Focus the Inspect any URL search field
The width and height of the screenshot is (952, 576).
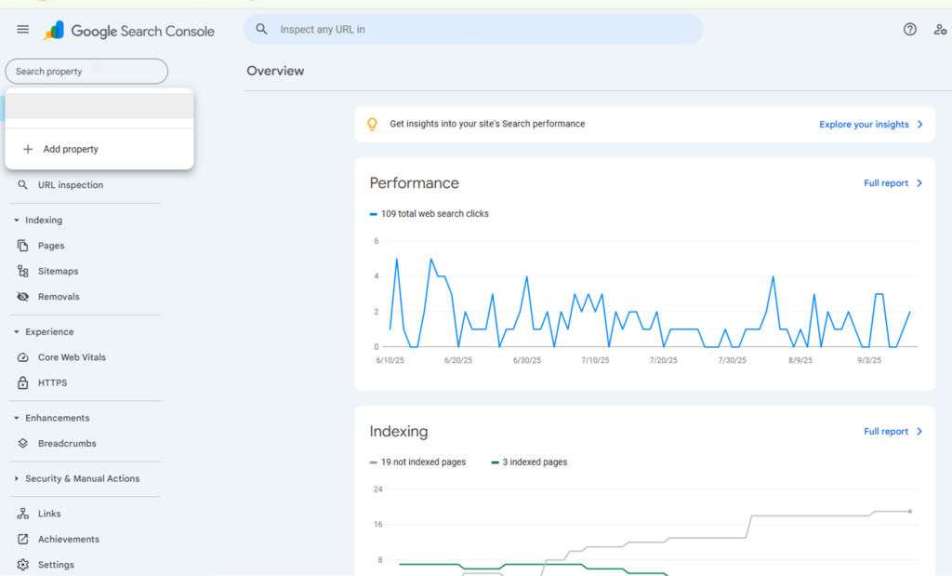click(473, 29)
